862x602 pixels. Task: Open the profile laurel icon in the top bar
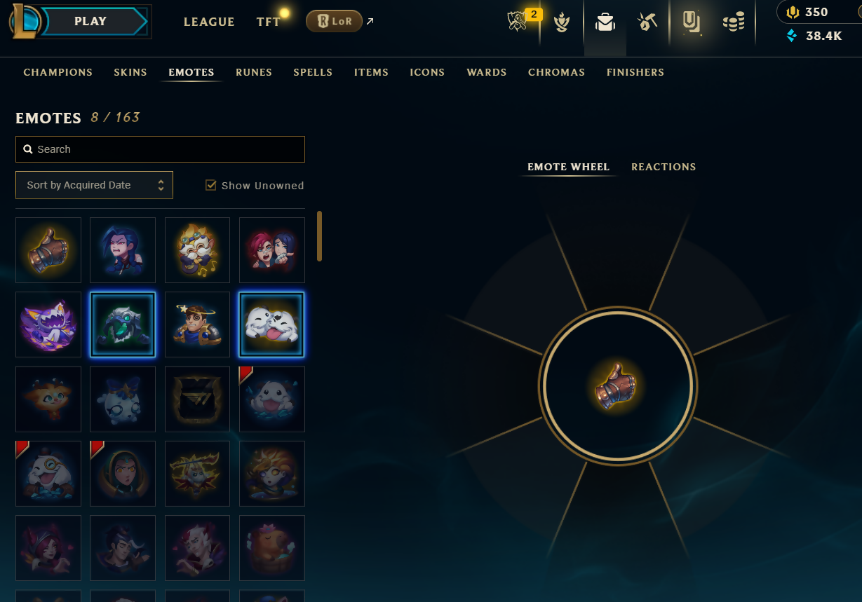[x=562, y=22]
